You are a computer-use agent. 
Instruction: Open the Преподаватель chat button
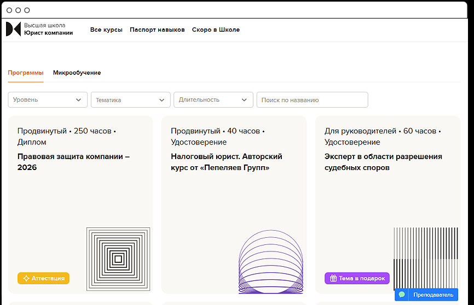426,295
